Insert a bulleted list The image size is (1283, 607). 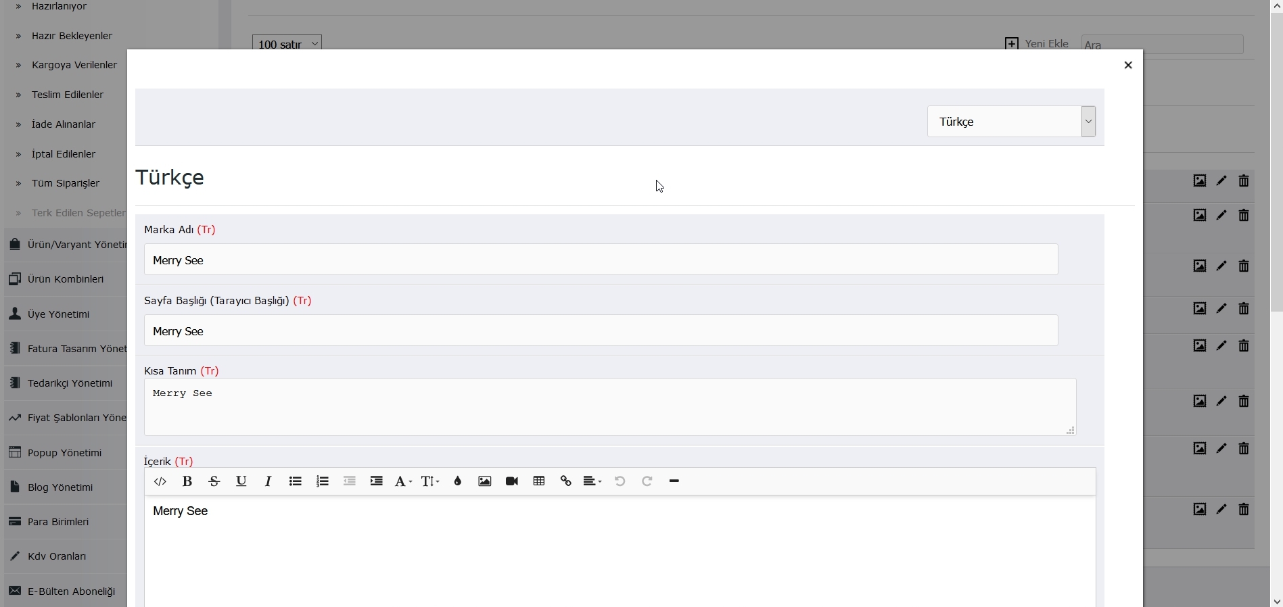point(296,481)
